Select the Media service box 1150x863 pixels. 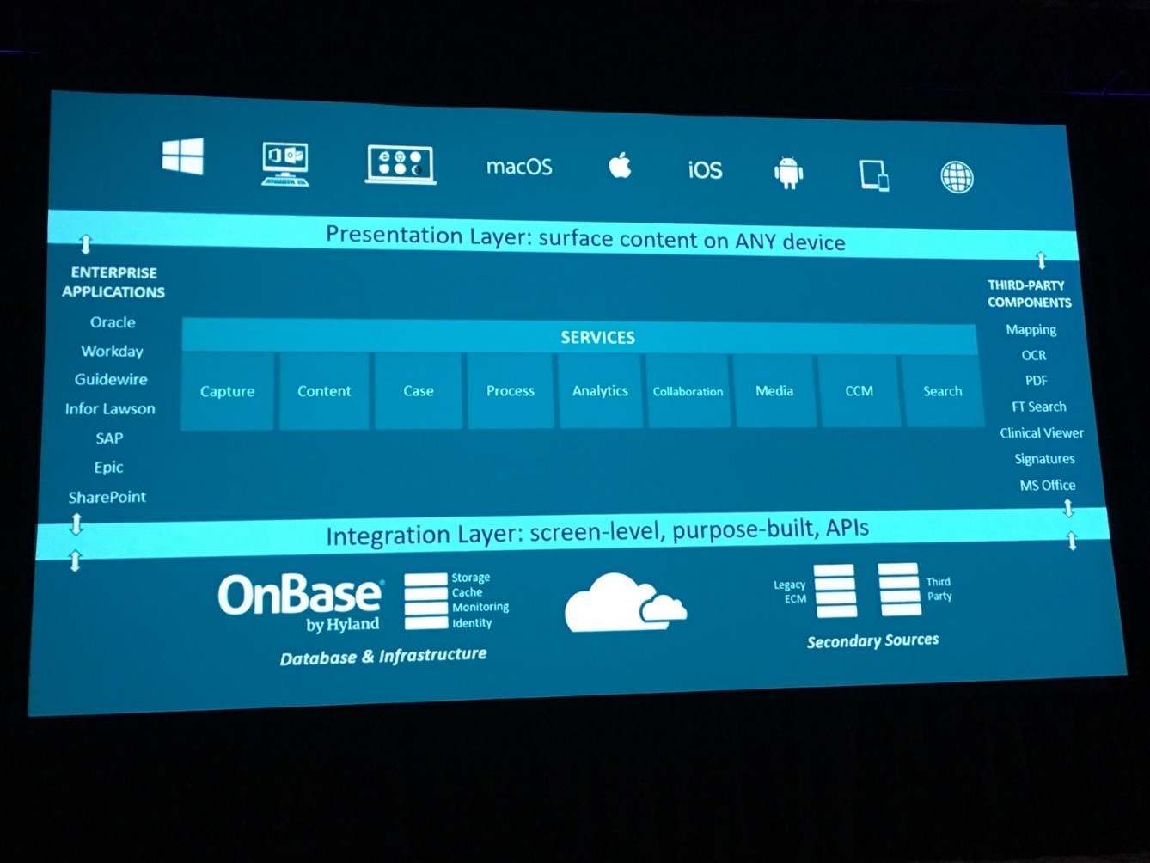(x=774, y=391)
